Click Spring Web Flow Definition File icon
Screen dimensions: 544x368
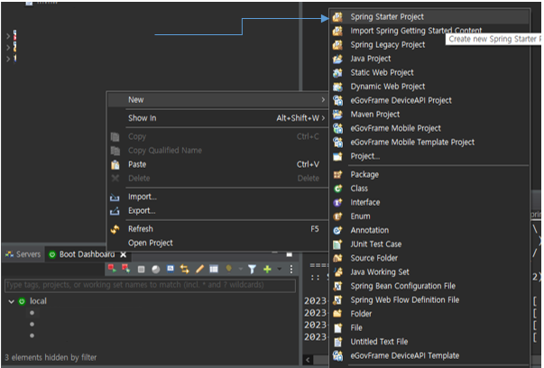[337, 299]
